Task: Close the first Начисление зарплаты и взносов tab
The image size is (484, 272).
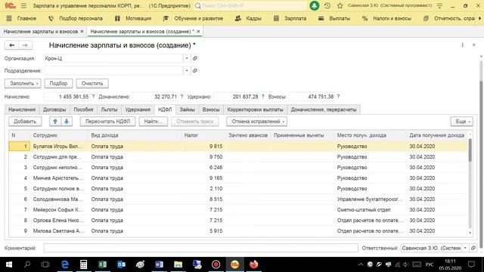Action: [82, 32]
